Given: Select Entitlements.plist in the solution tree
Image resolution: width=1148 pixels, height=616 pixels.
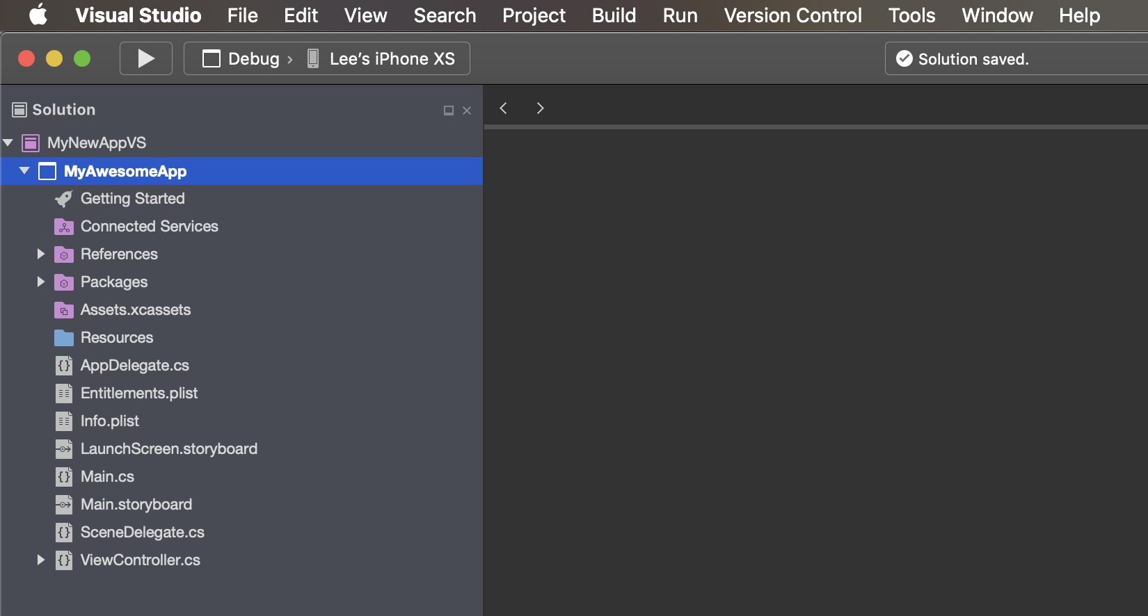Looking at the screenshot, I should 139,394.
